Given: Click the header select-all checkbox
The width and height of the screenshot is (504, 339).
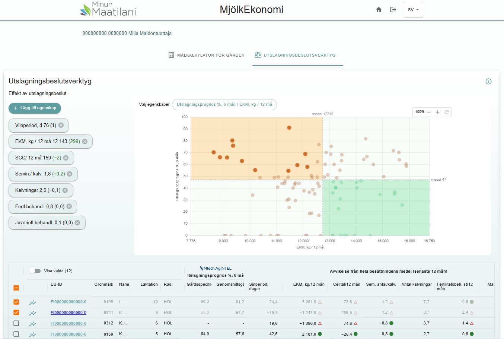Looking at the screenshot, I should coord(16,288).
